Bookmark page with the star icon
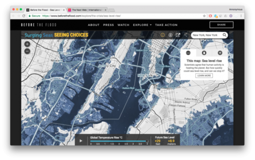Image resolution: width=255 pixels, height=160 pixels. pyautogui.click(x=204, y=16)
